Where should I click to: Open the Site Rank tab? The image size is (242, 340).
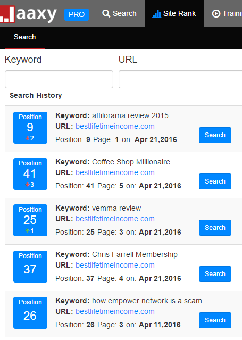point(174,13)
